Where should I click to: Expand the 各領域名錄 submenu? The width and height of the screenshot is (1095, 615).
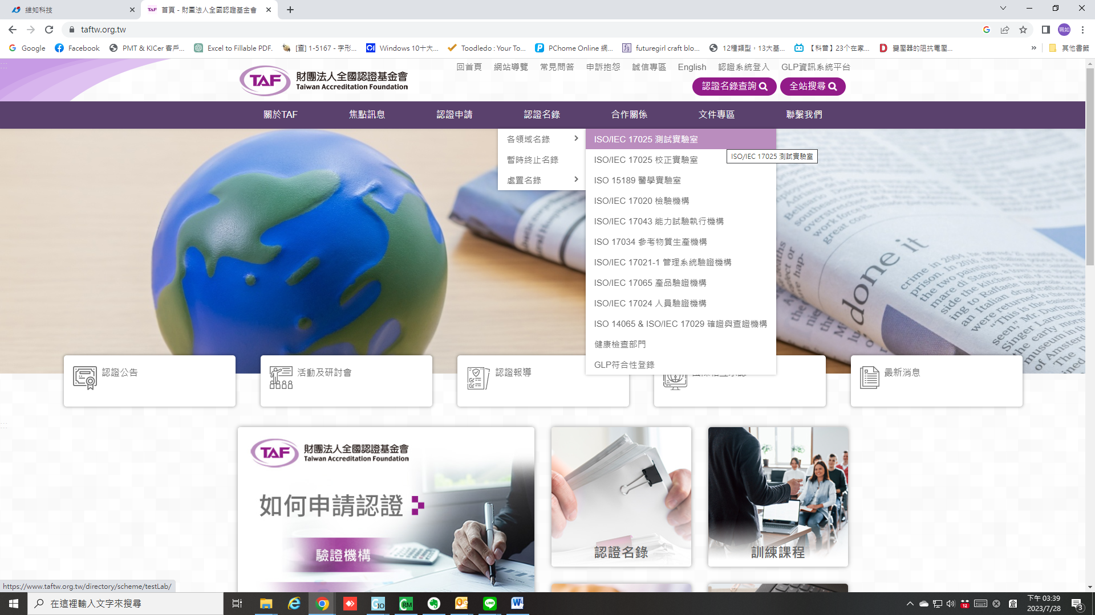tap(541, 139)
